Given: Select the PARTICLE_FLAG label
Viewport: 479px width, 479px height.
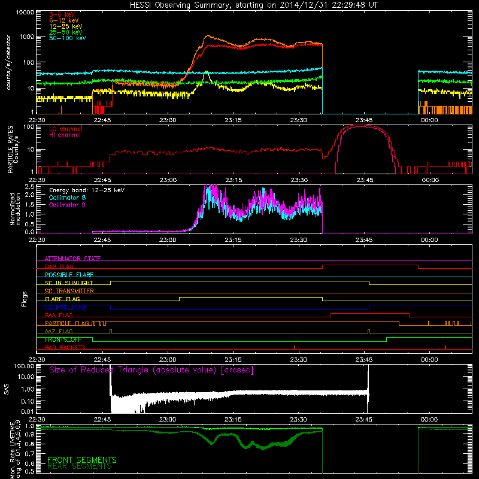Looking at the screenshot, I should (67, 323).
